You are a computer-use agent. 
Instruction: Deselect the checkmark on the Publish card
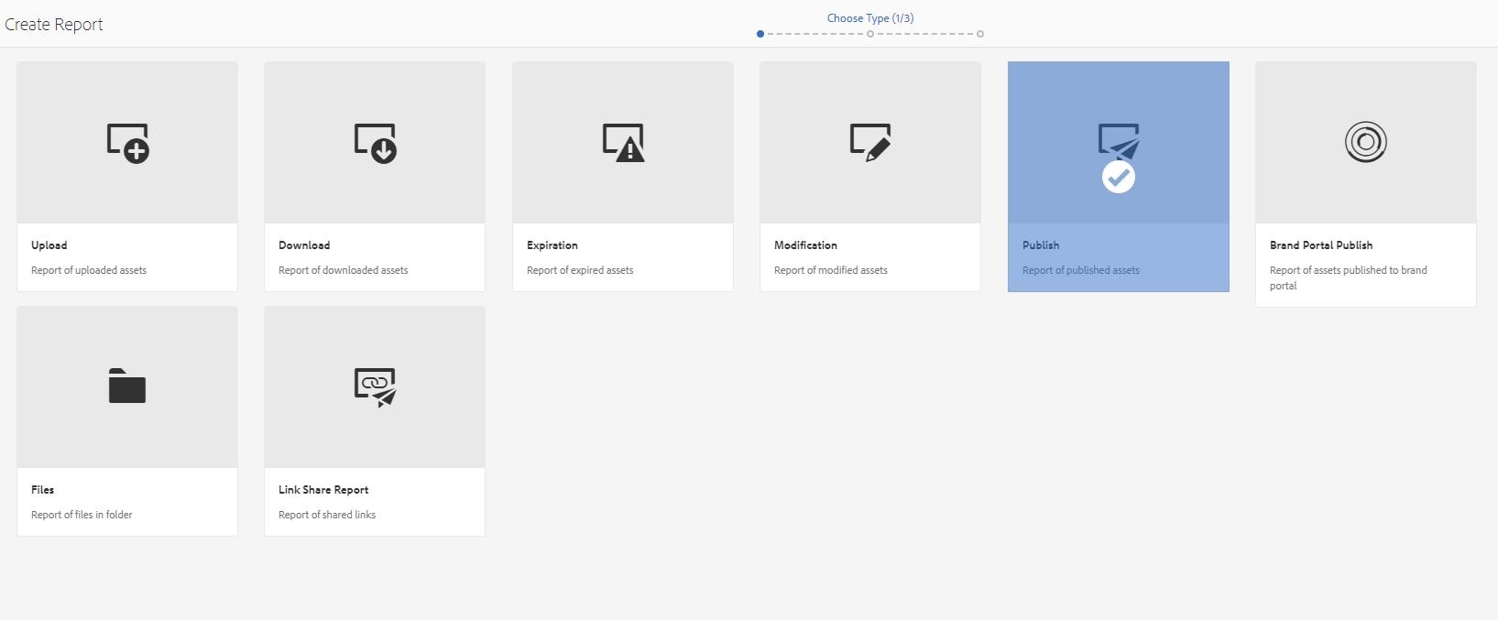point(1118,177)
